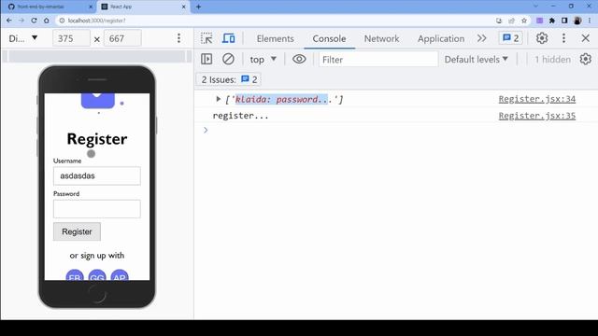Click the AP sign up circle
The height and width of the screenshot is (336, 598).
120,275
